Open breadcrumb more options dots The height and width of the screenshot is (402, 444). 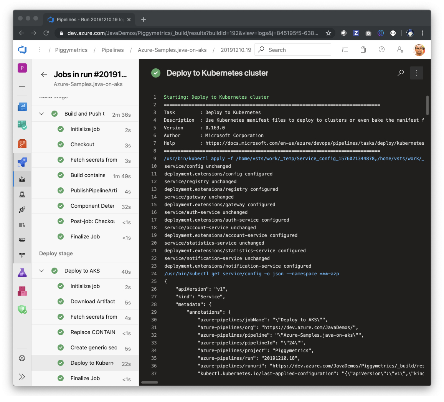tap(39, 50)
